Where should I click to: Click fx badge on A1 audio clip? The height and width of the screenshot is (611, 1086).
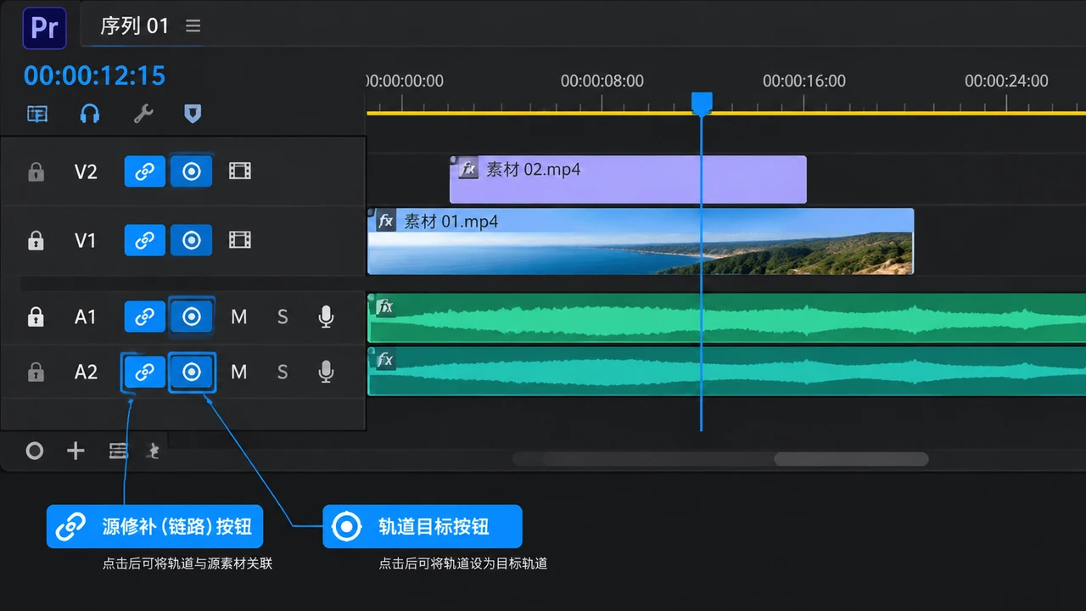point(385,306)
